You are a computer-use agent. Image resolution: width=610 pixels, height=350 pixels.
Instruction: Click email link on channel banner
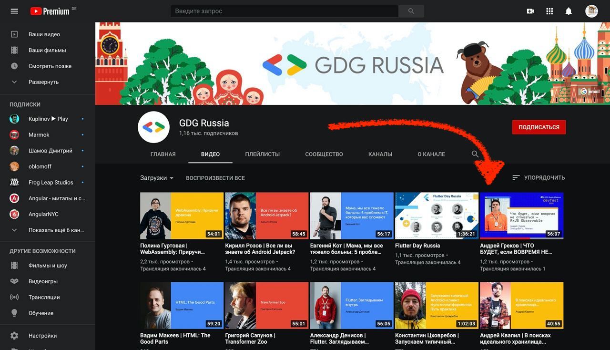click(590, 91)
